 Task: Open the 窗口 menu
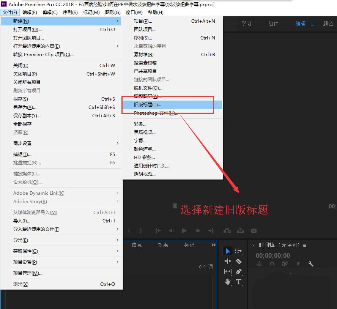(x=134, y=13)
